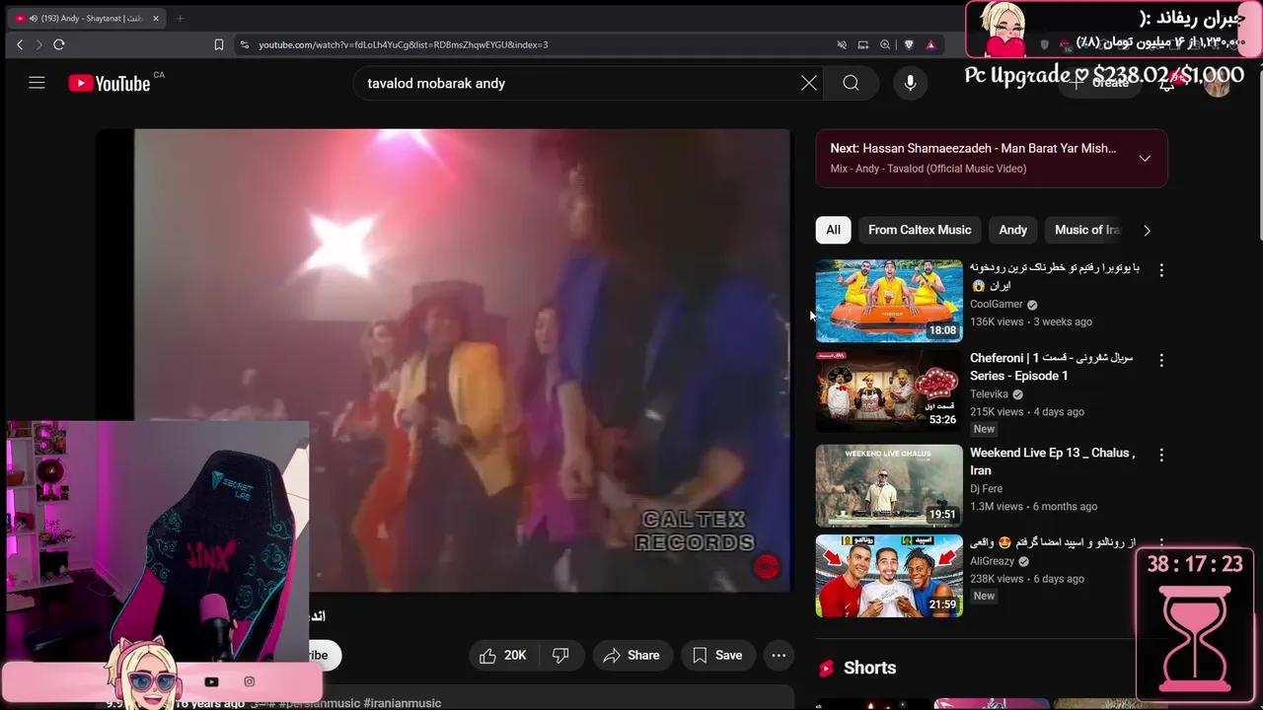
Task: Click the #iranianmusic hashtag
Action: [x=402, y=703]
